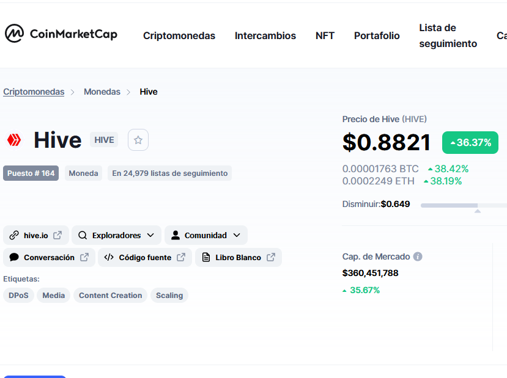
Task: Click the Disminuir $0.649 low price text
Action: click(376, 204)
